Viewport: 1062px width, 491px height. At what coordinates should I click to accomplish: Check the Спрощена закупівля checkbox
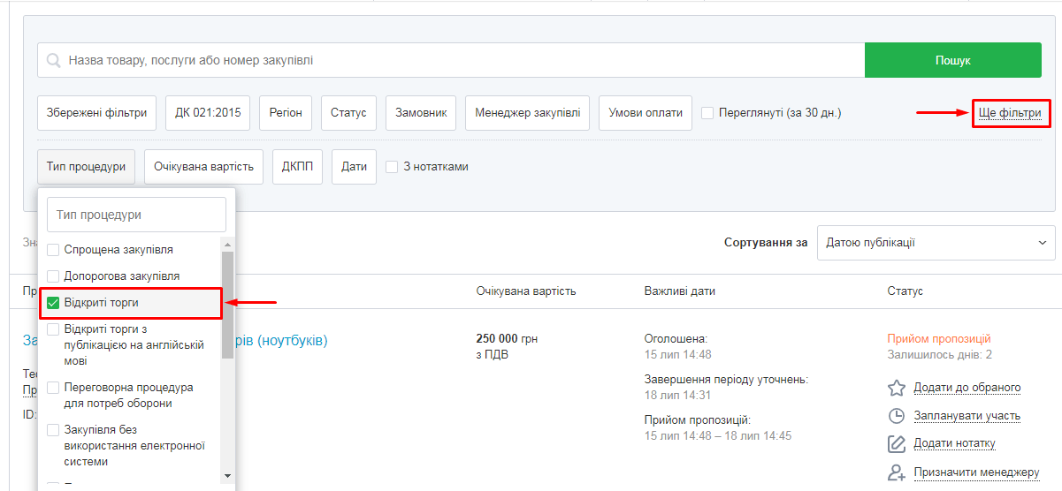[53, 250]
